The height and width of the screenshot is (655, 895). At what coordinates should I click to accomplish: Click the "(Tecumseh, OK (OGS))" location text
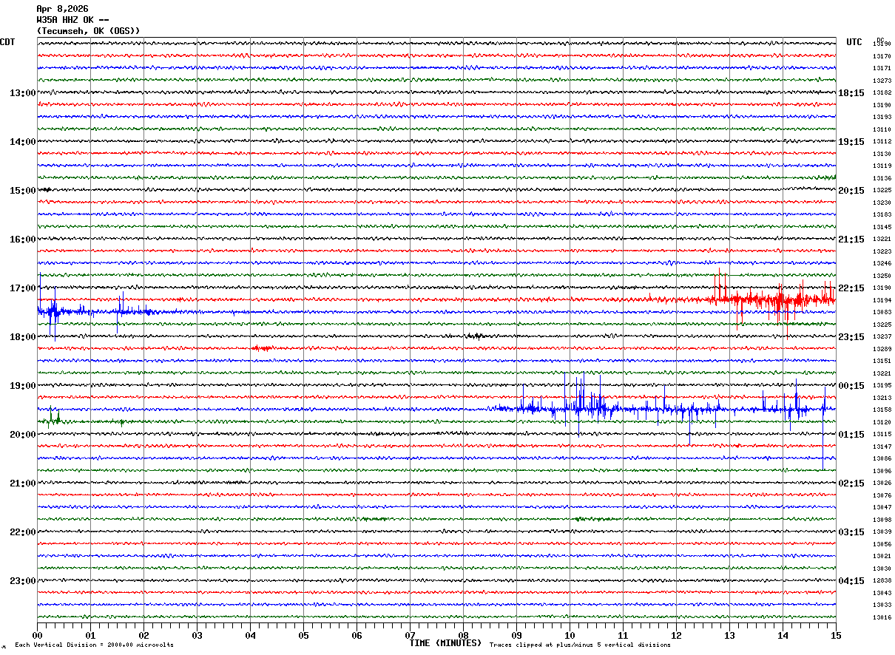[x=88, y=31]
